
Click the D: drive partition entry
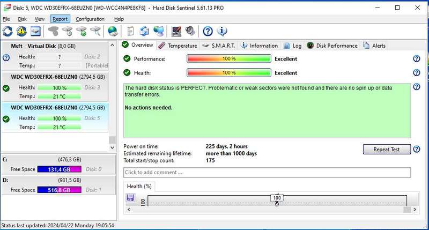point(59,185)
